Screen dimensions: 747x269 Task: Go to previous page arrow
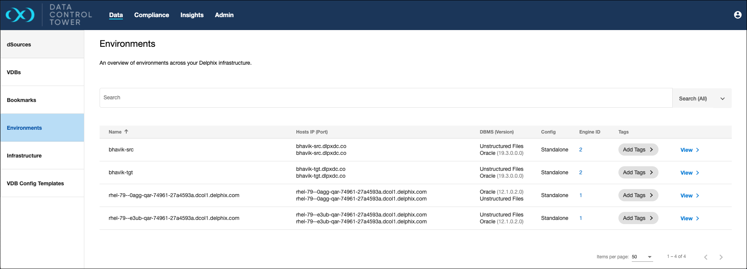tap(705, 257)
